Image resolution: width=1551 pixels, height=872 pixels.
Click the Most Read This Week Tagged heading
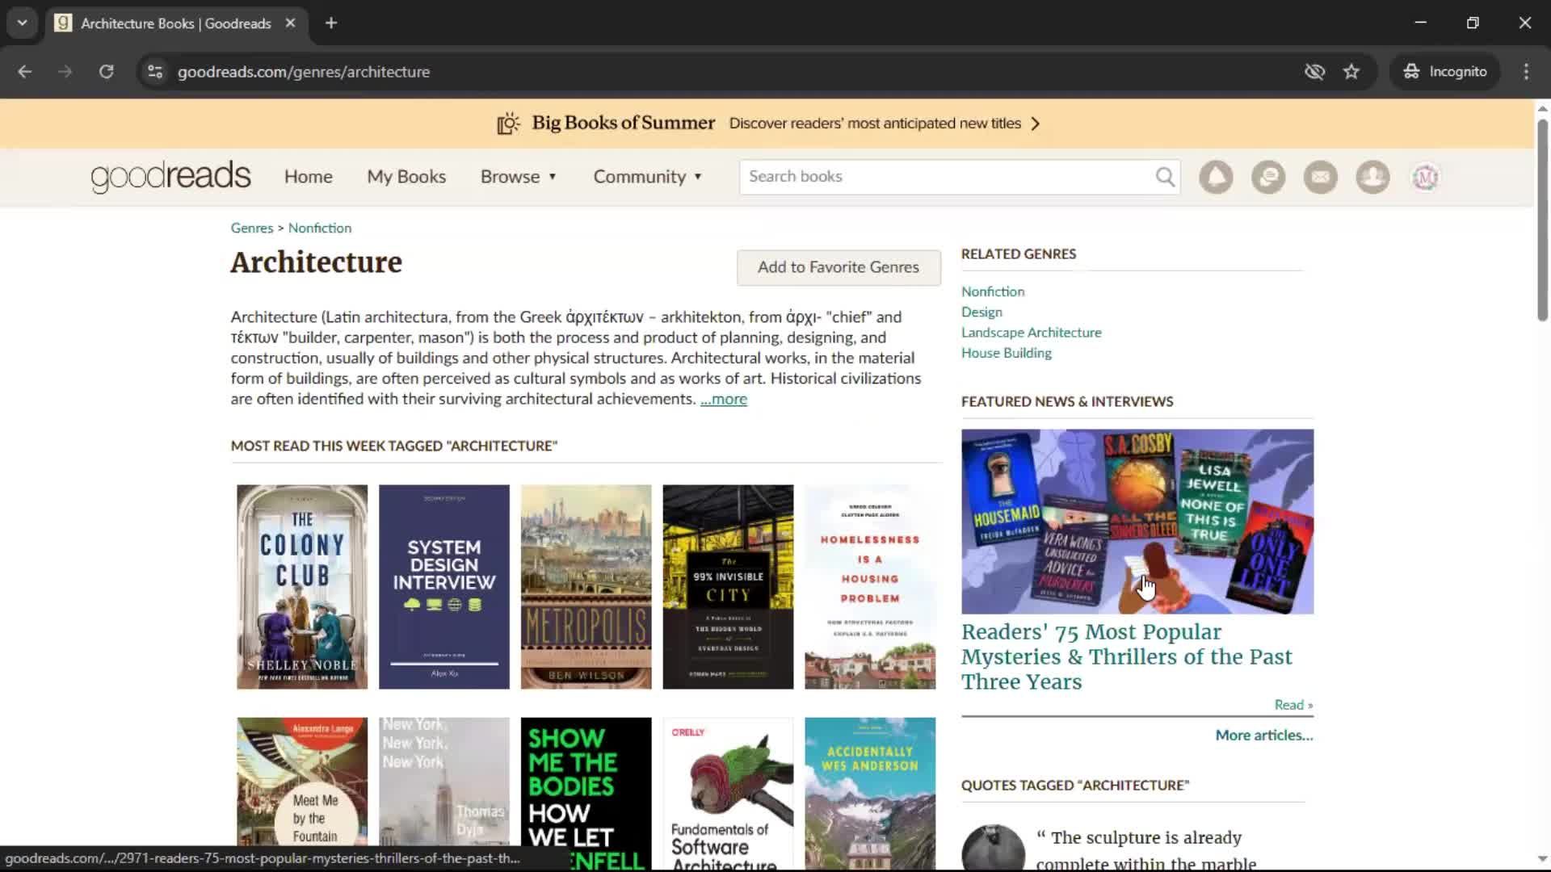(x=394, y=446)
